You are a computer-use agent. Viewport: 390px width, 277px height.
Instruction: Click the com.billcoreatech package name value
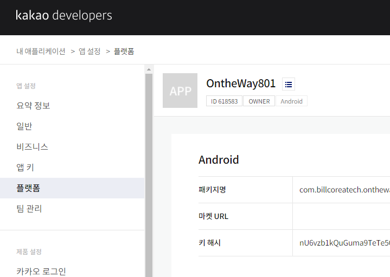point(344,190)
